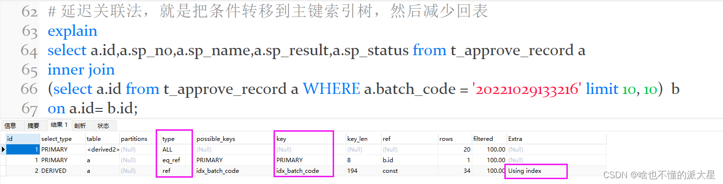Open the 剖析 tab
The height and width of the screenshot is (184, 723).
pyautogui.click(x=80, y=125)
